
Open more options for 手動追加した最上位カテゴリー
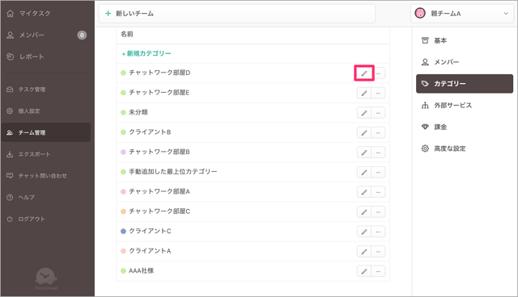[x=378, y=172]
